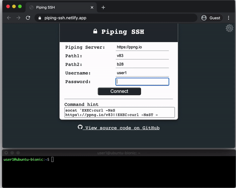Click the Path1 field with v83
236x188 pixels.
[x=142, y=56]
